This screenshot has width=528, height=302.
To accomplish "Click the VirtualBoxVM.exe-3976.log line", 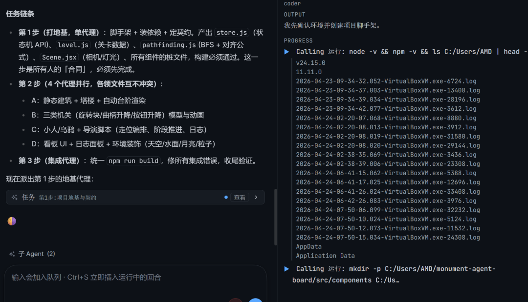I will [386, 201].
